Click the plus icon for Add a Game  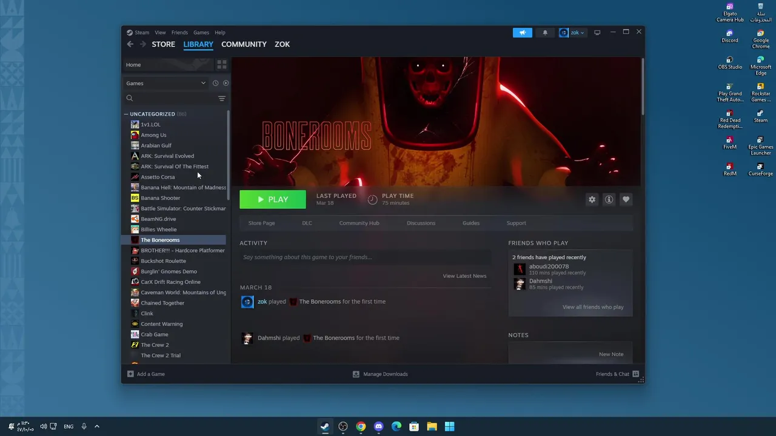[x=130, y=374]
